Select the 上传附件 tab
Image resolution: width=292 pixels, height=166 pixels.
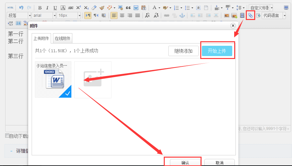[x=41, y=39]
